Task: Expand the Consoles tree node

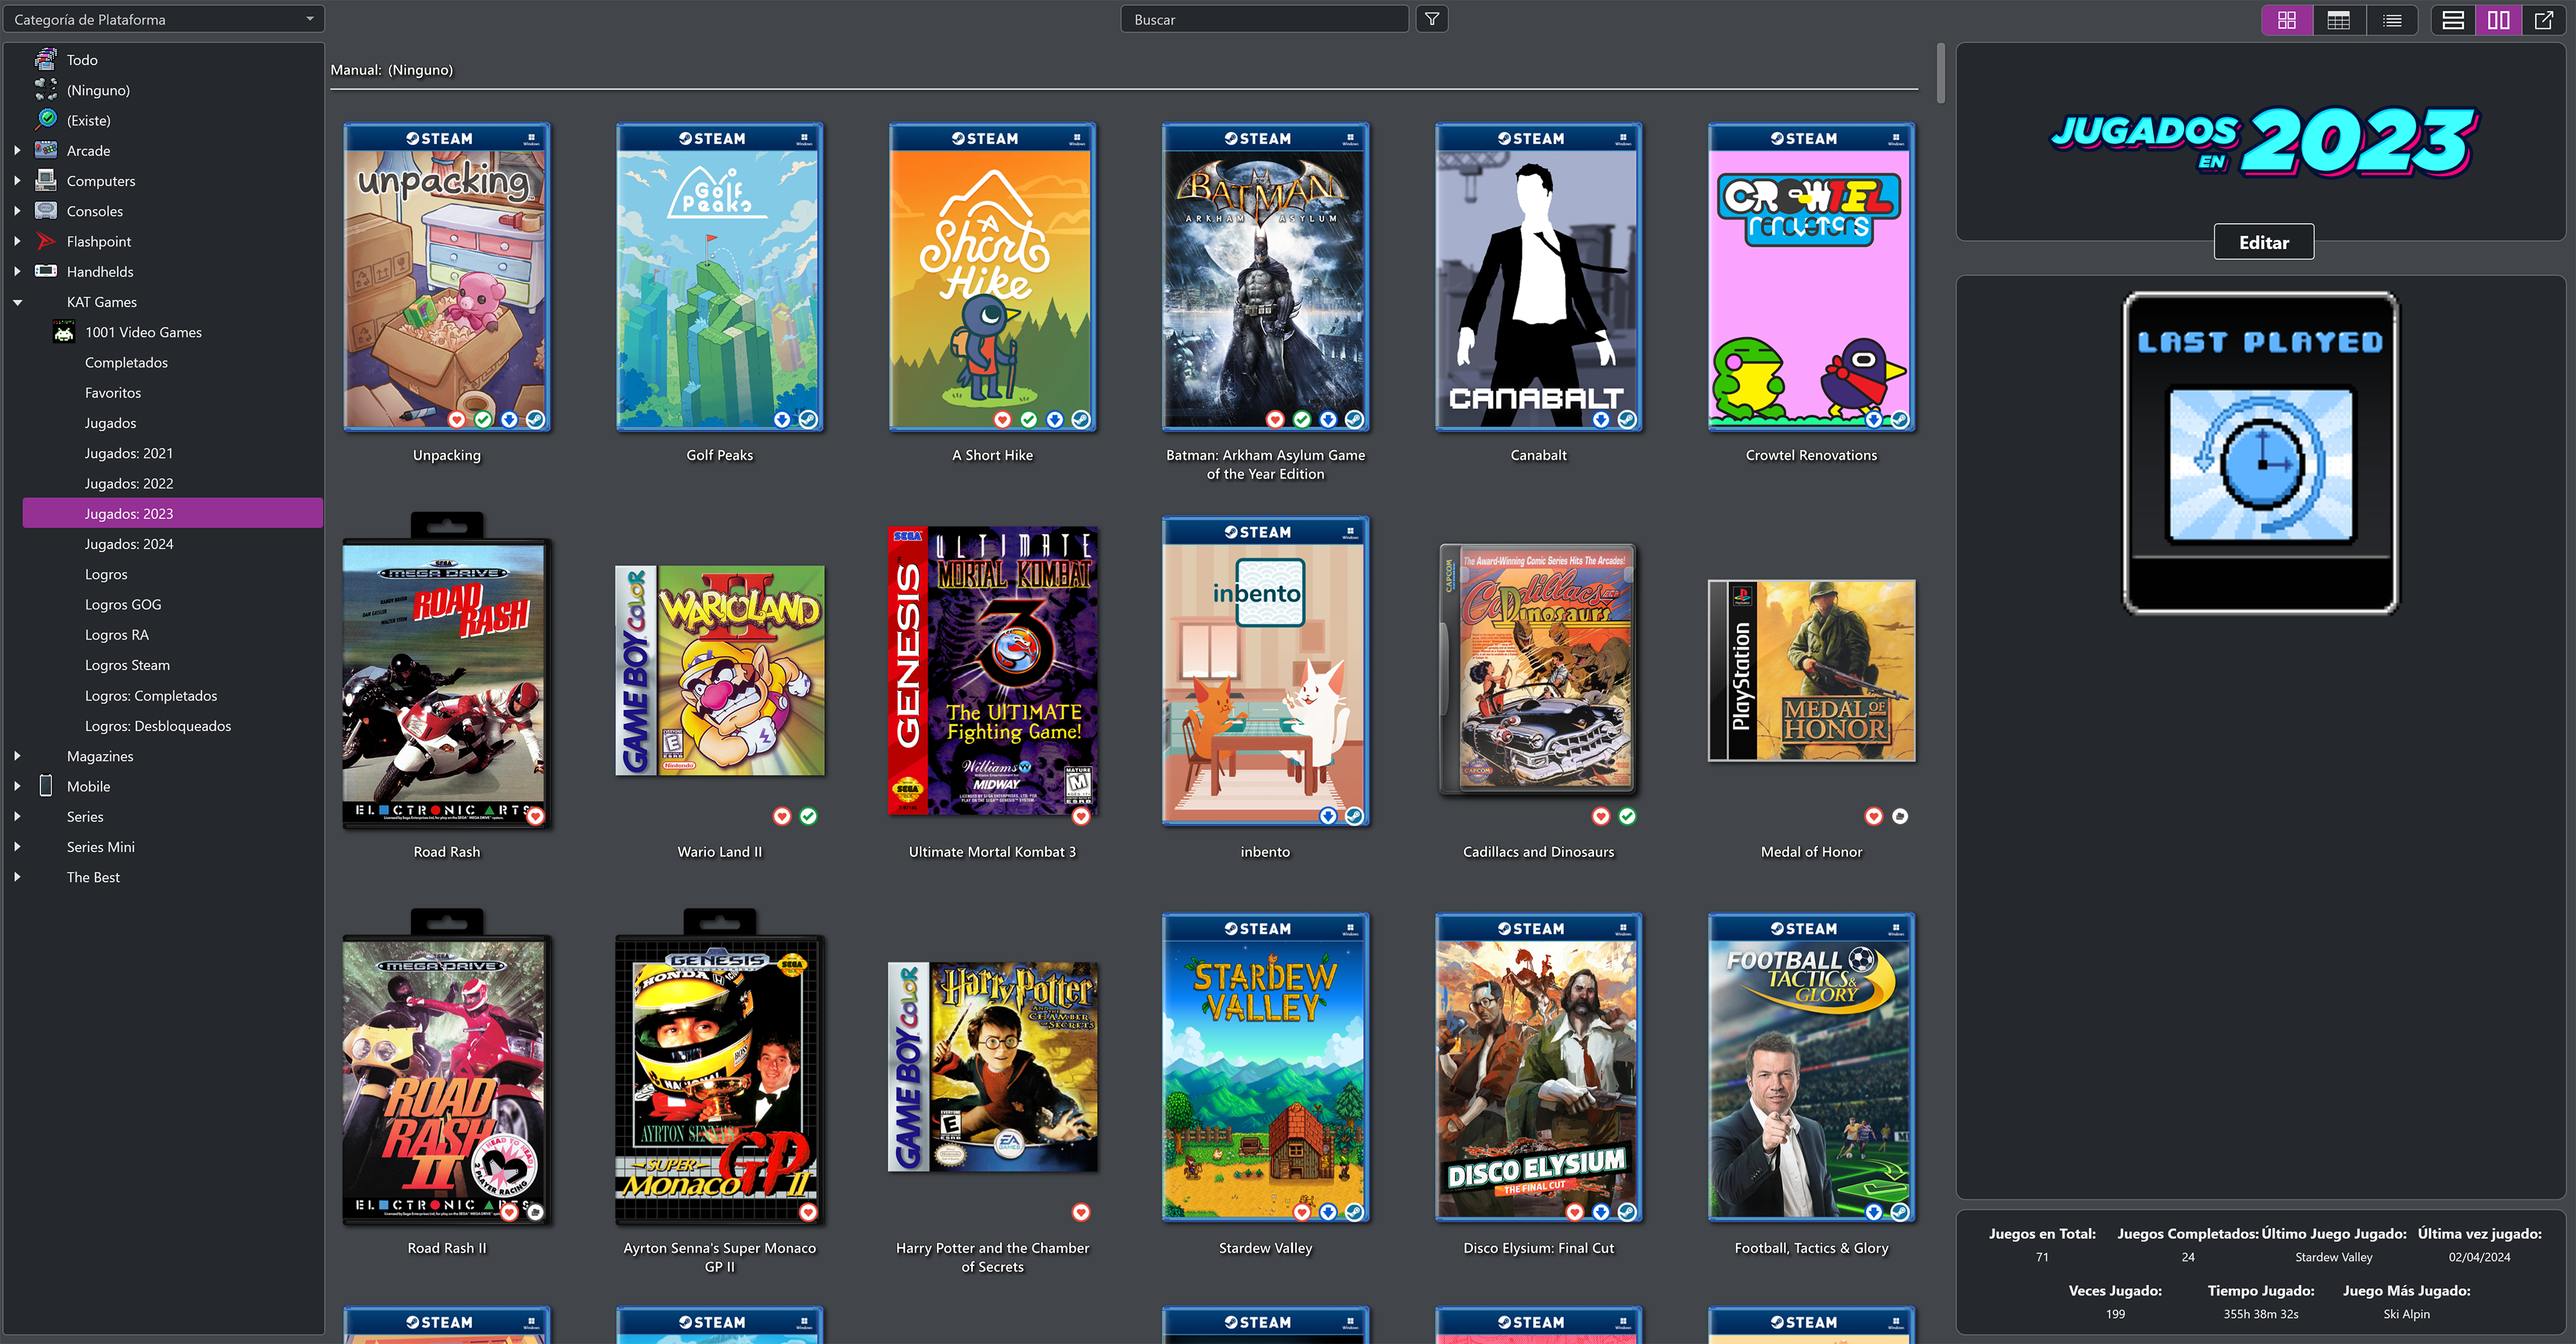Action: point(17,211)
